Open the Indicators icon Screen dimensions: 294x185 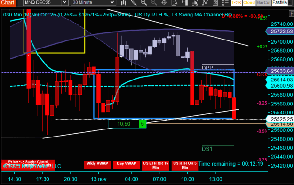(195, 3)
